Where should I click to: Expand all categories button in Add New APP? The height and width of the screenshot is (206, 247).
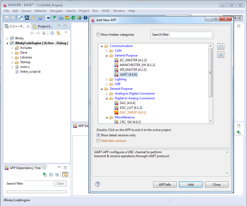(x=221, y=55)
